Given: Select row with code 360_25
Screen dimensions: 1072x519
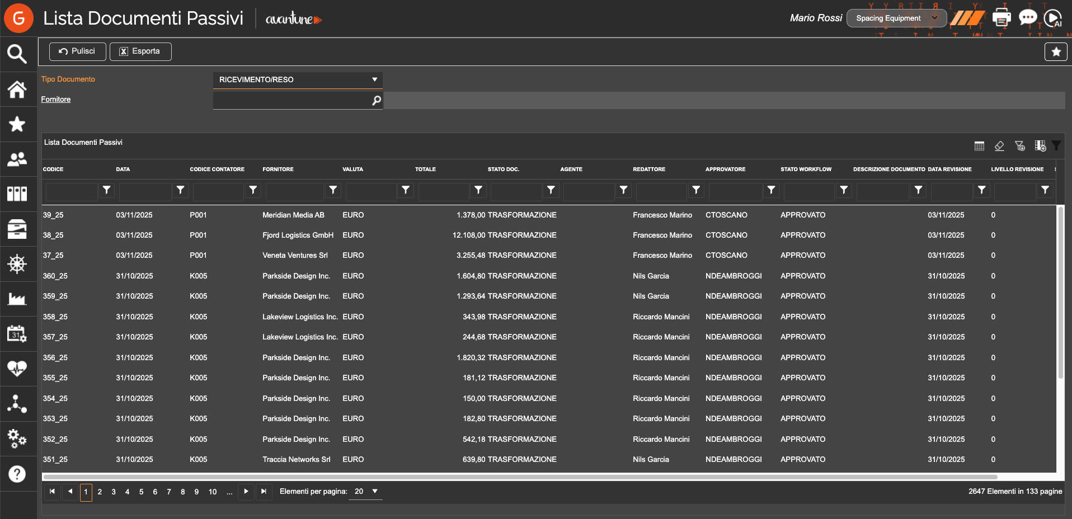Looking at the screenshot, I should pyautogui.click(x=549, y=276).
